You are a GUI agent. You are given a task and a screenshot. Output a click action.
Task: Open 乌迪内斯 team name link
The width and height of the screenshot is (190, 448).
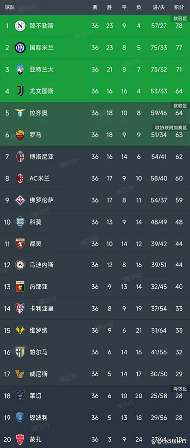click(42, 265)
